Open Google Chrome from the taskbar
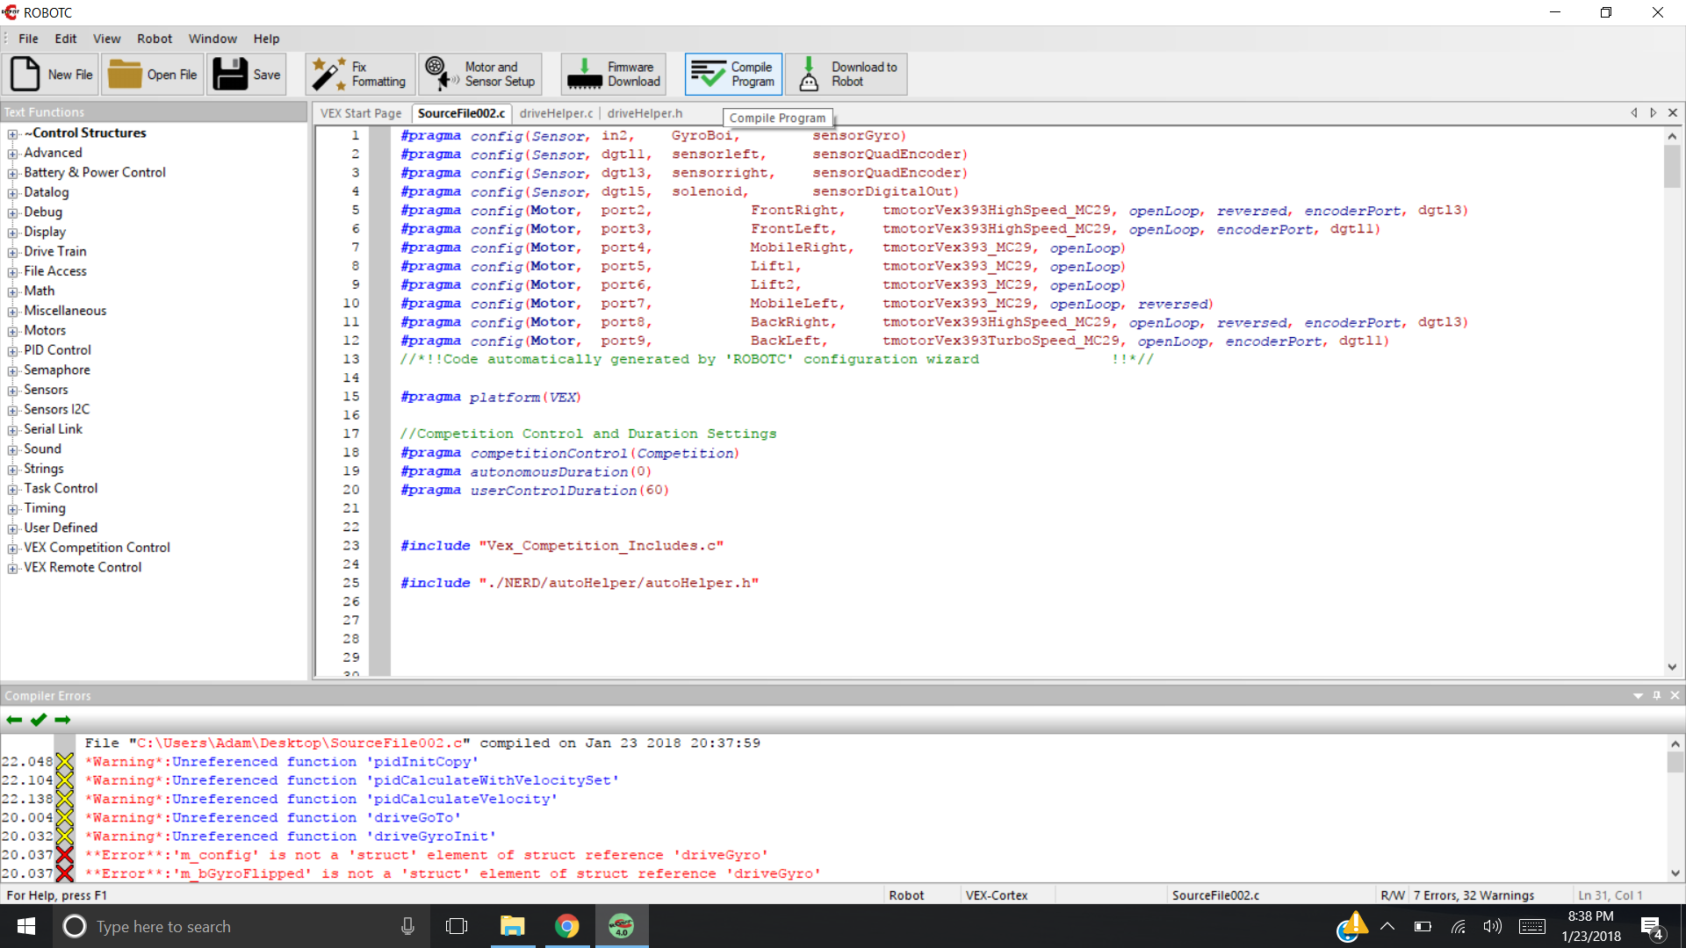 pos(567,926)
